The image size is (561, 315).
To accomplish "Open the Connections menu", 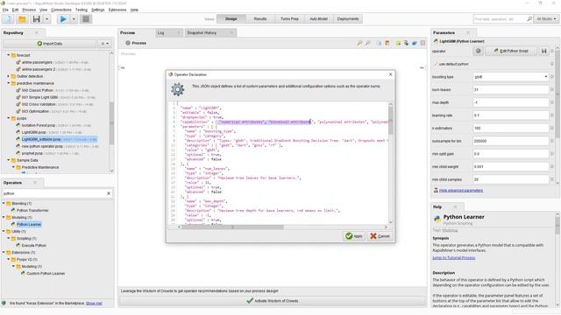I will 60,10.
